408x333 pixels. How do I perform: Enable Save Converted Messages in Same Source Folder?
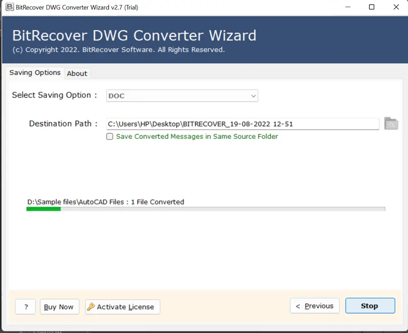pos(110,136)
